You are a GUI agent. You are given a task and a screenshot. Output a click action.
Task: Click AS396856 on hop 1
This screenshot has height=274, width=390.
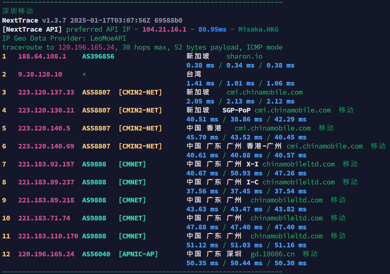click(98, 56)
